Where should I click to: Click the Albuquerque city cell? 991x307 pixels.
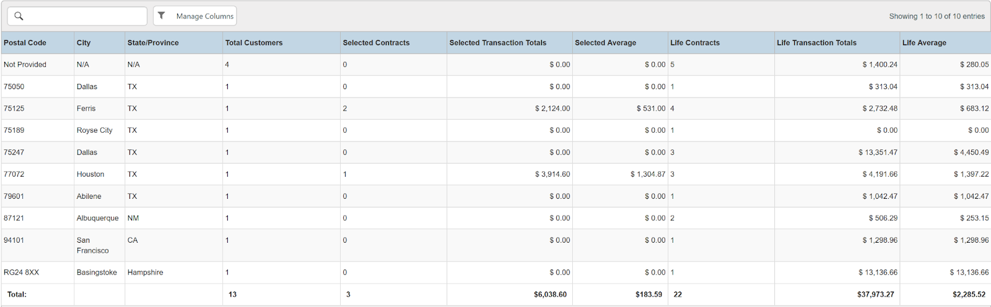coord(97,218)
